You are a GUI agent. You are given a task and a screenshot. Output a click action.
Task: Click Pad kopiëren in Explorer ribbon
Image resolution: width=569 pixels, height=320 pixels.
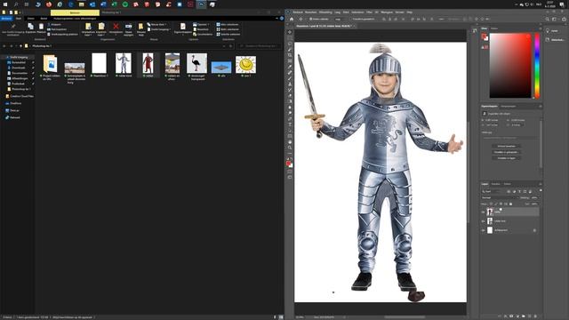pyautogui.click(x=57, y=29)
